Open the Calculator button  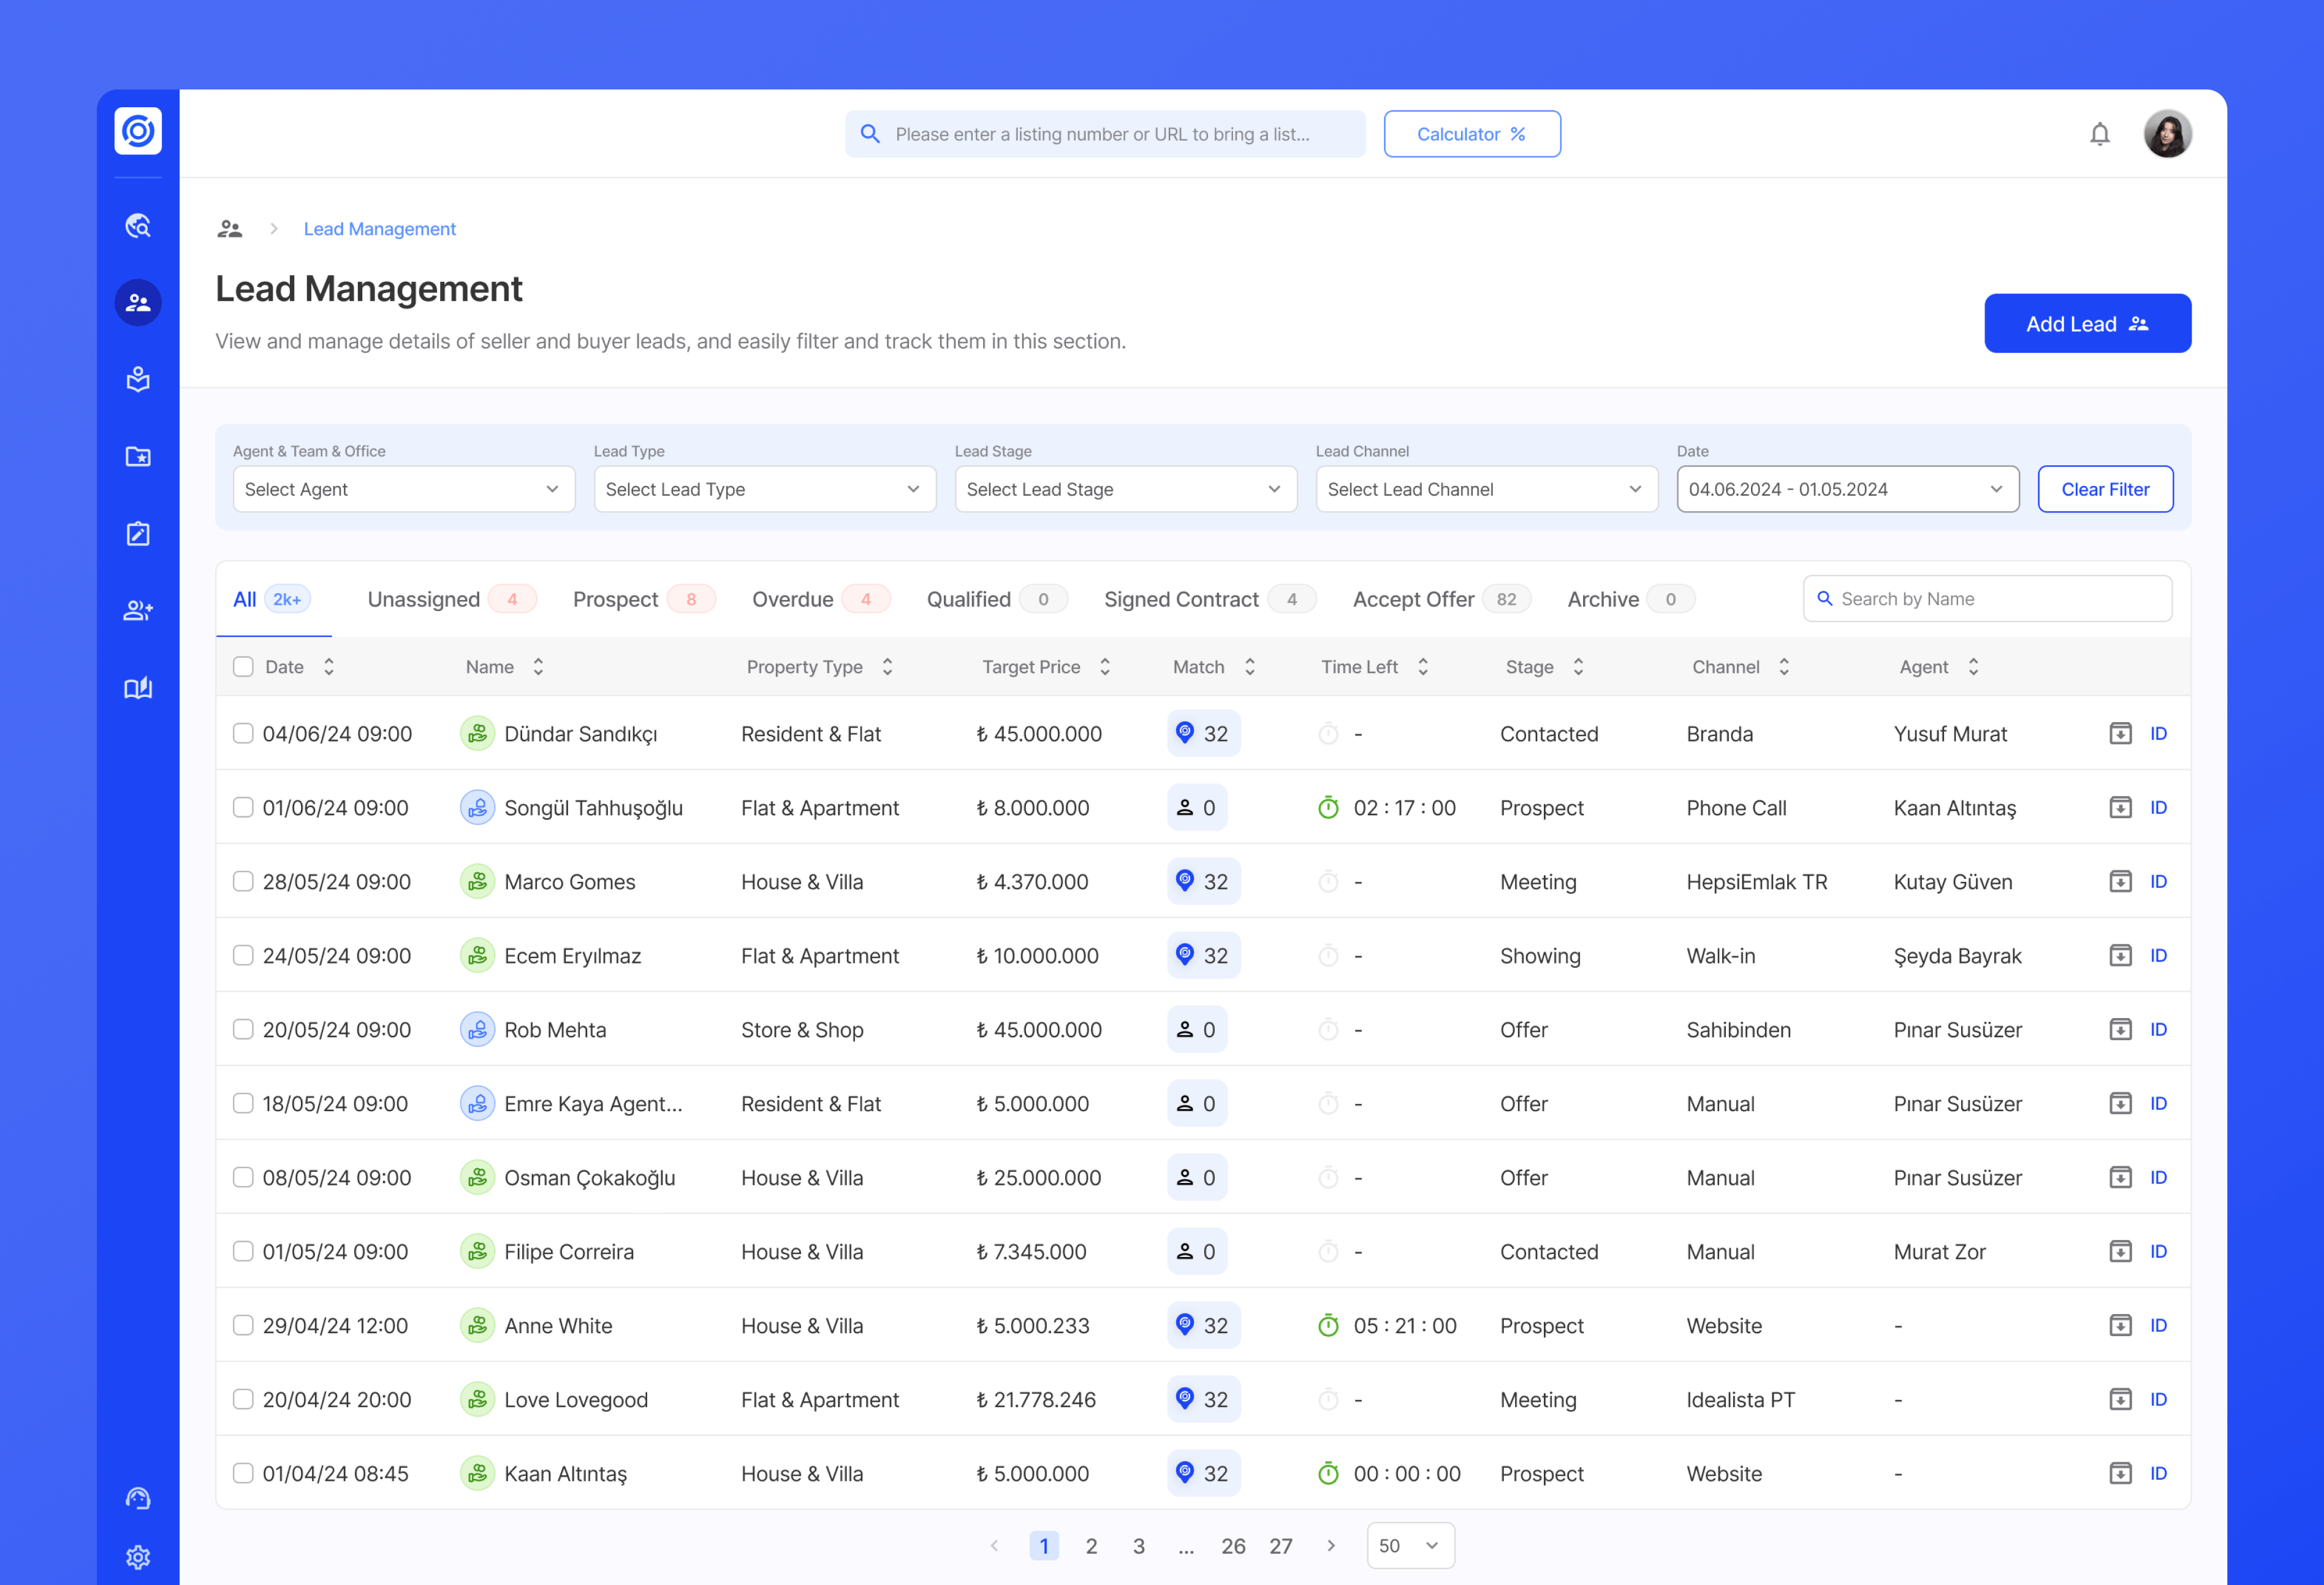tap(1472, 134)
